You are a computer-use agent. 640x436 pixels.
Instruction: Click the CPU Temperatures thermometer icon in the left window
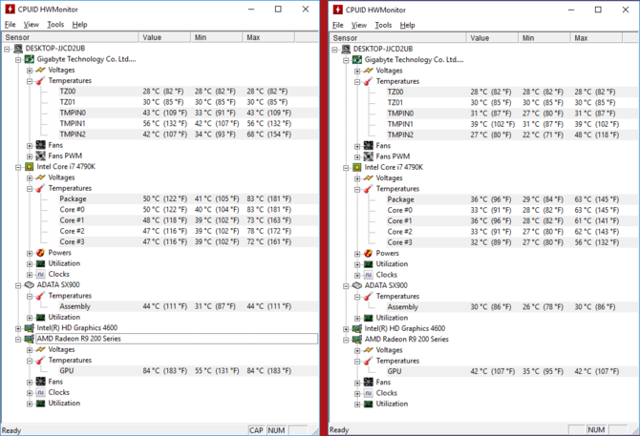[x=40, y=188]
